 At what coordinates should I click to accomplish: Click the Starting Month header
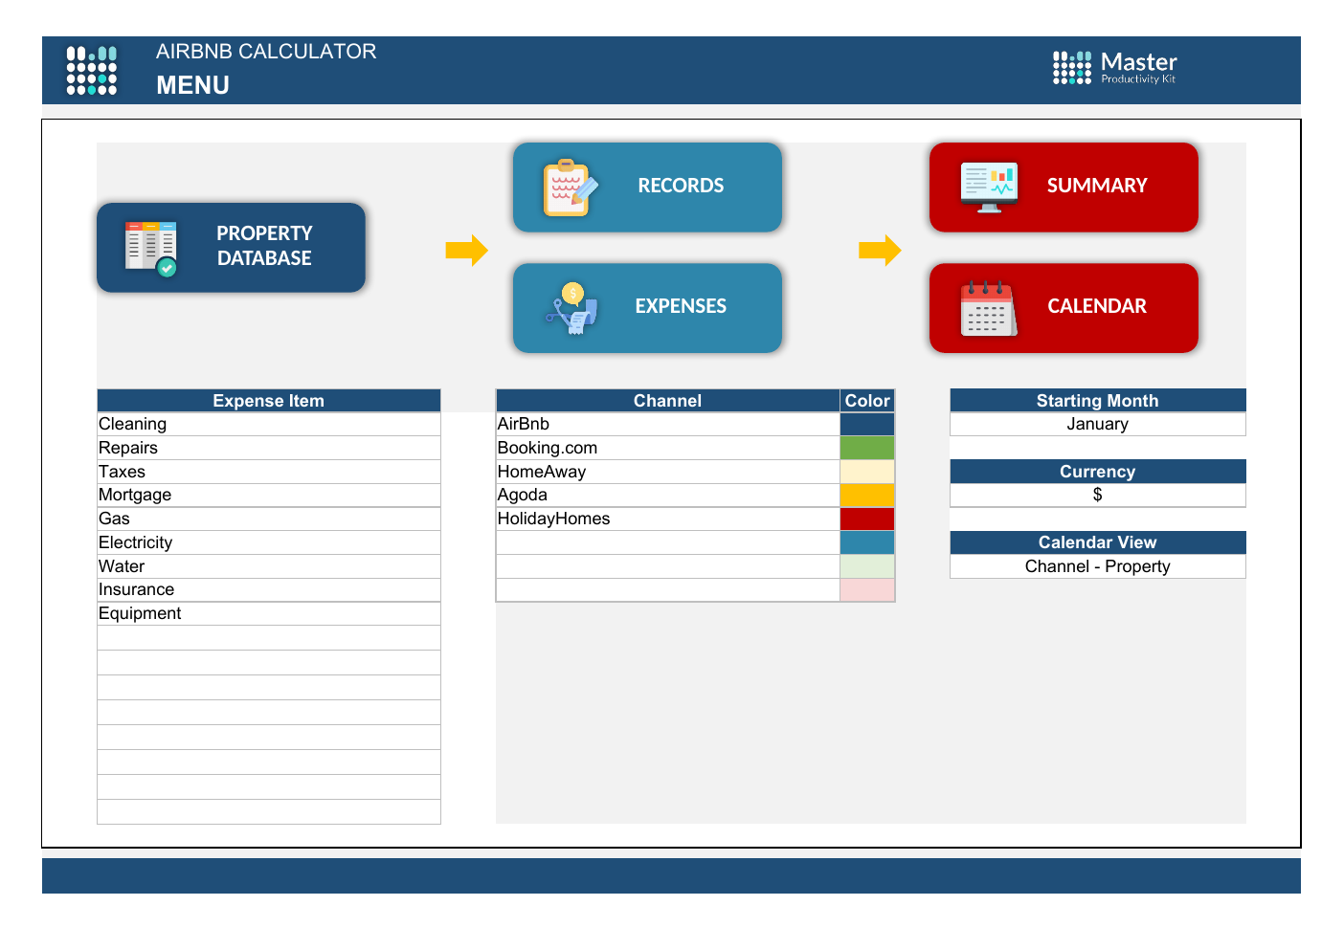coord(1098,401)
